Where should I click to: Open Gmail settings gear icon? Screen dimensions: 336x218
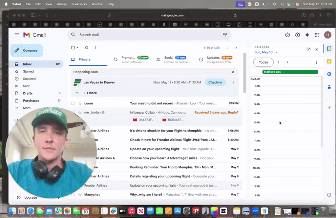pos(297,35)
